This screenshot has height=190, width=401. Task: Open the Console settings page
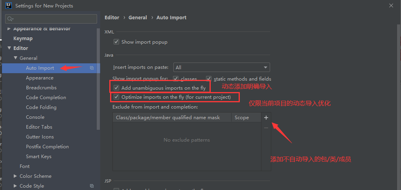35,117
